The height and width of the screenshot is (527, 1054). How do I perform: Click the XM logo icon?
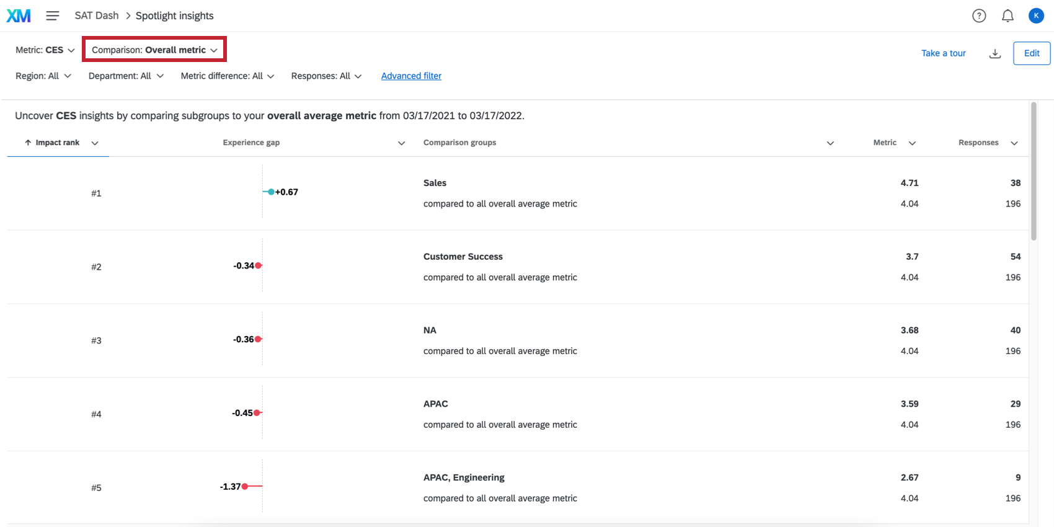click(x=19, y=16)
